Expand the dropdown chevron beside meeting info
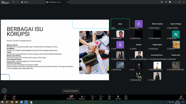The width and height of the screenshot is (186, 104). coord(17,2)
